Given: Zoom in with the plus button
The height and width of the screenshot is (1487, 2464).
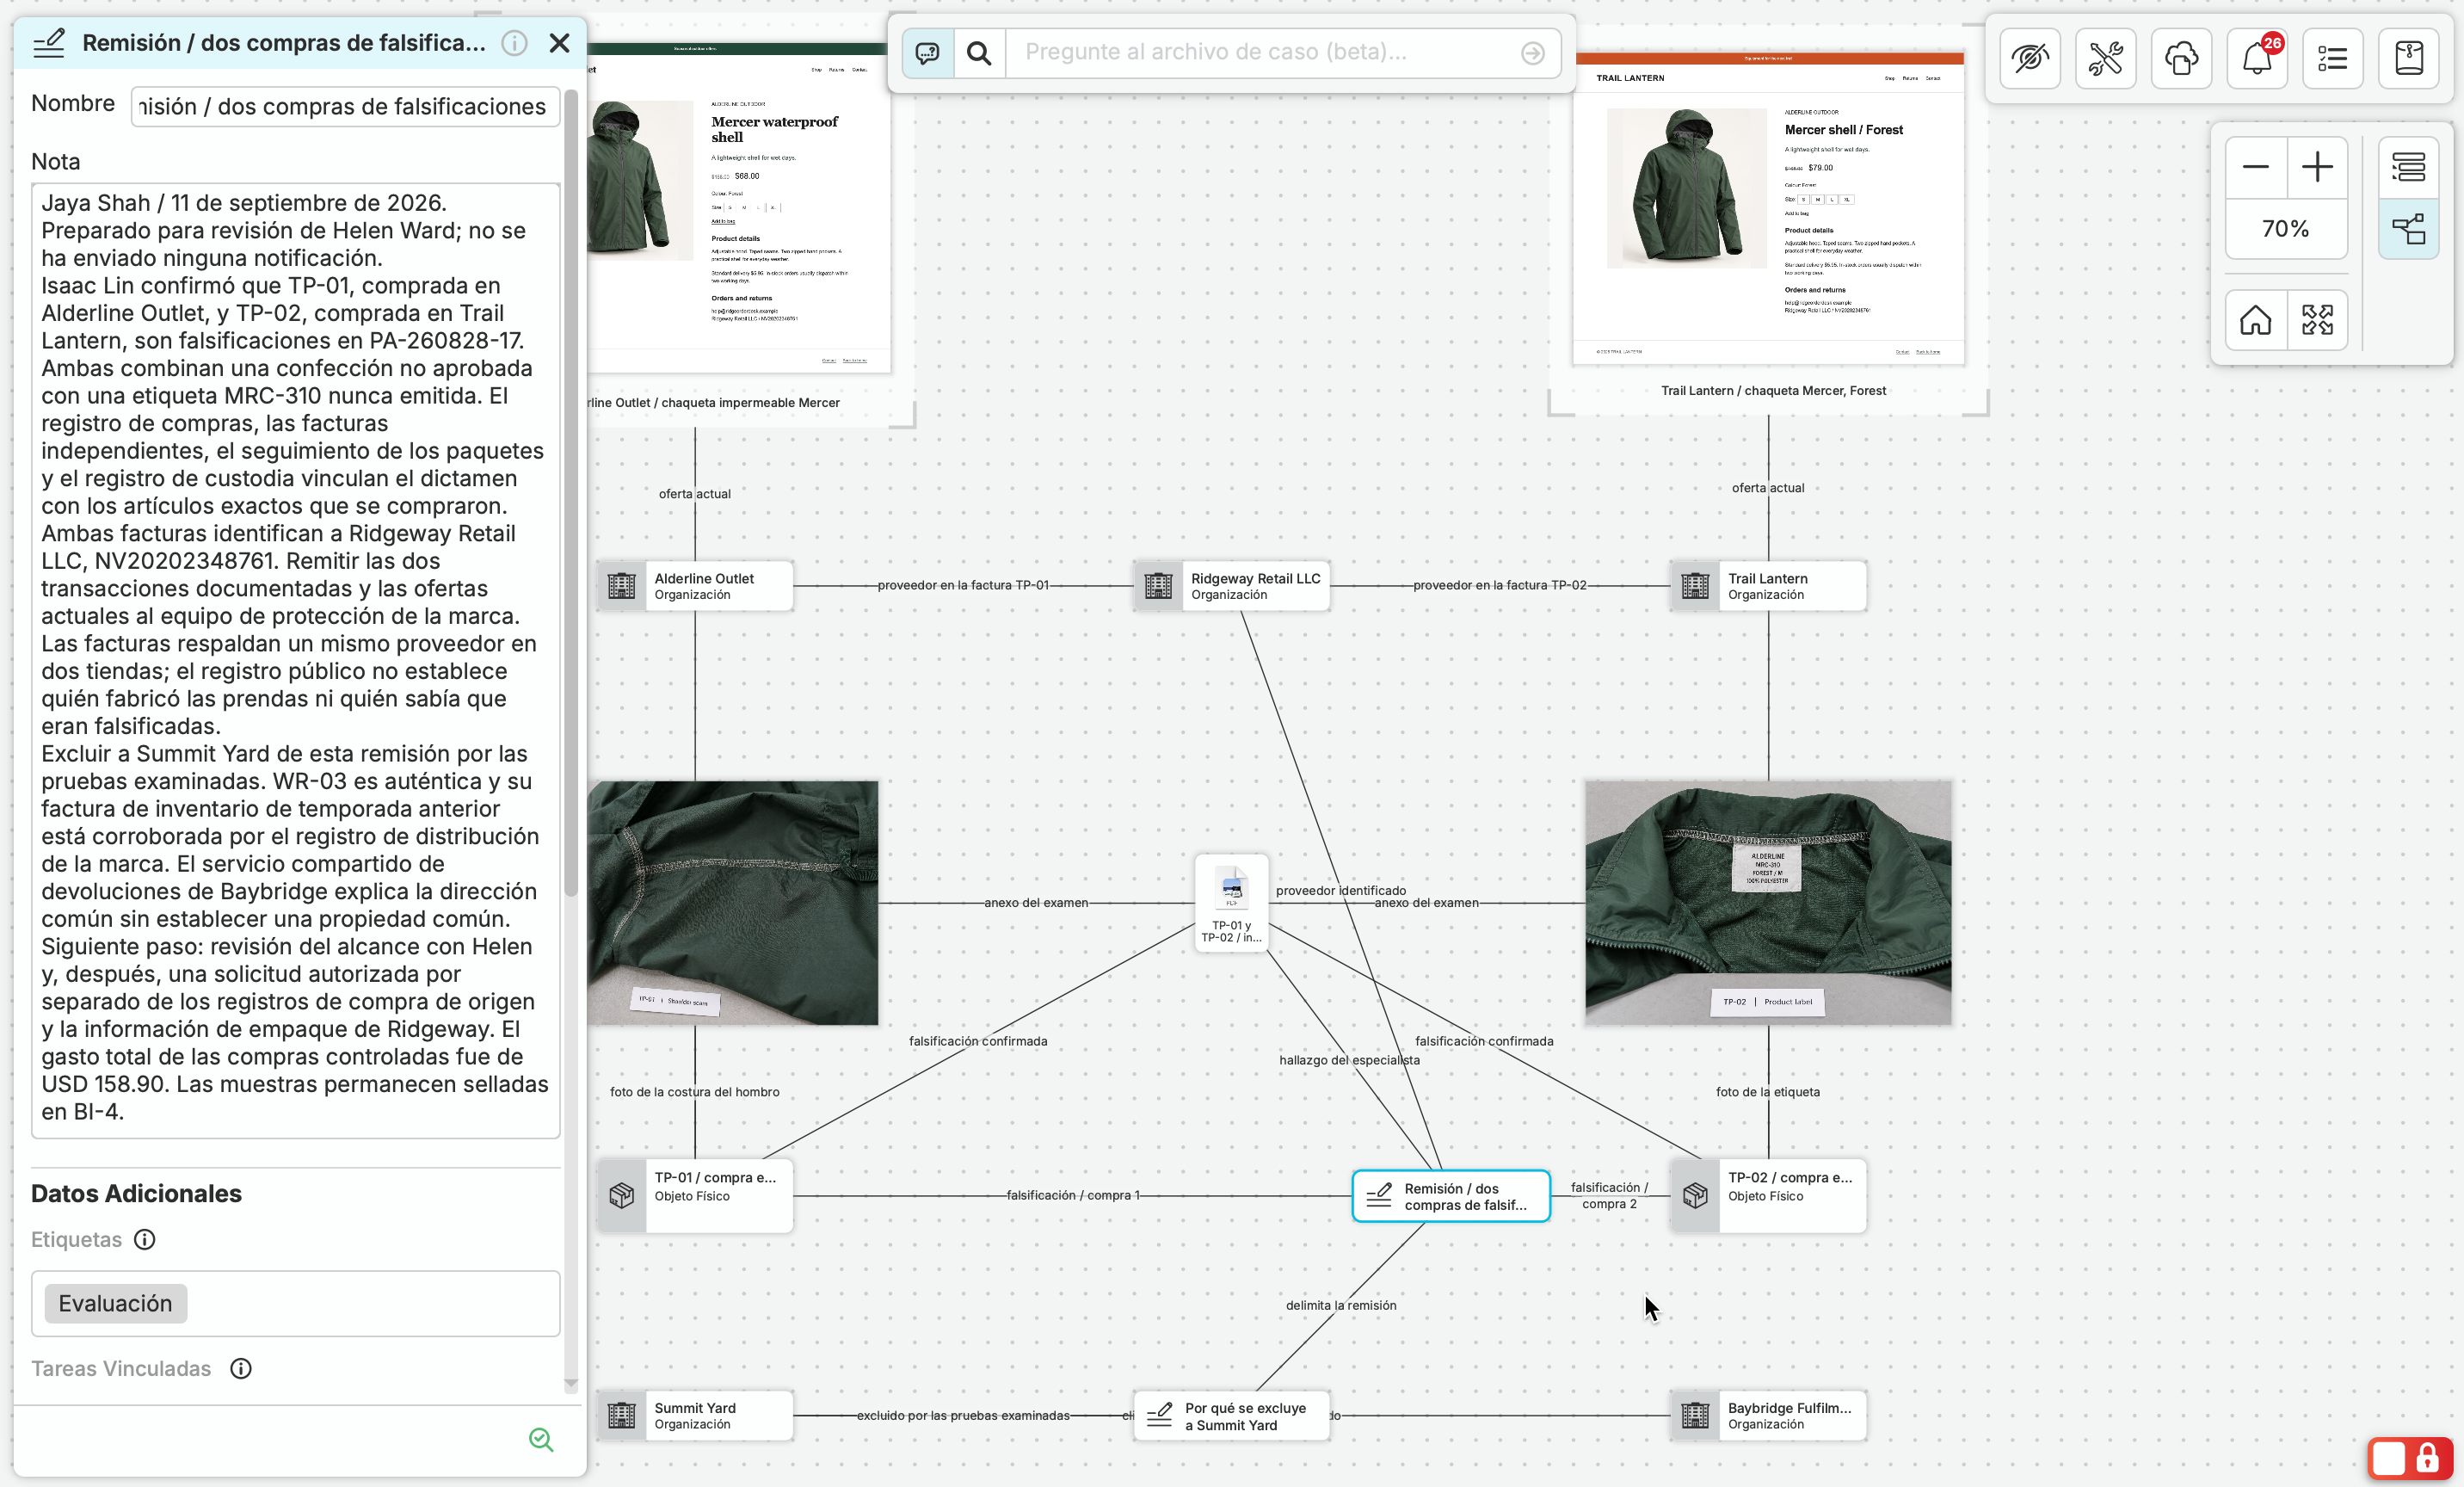Looking at the screenshot, I should click(2317, 167).
